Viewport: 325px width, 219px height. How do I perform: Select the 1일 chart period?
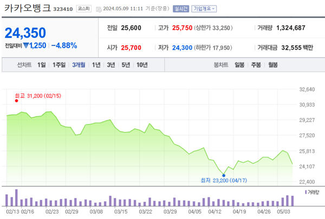(42, 65)
